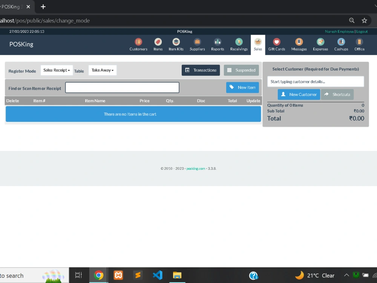Screen dimensions: 377x283
Task: Click the Logout link
Action: [x=362, y=32]
